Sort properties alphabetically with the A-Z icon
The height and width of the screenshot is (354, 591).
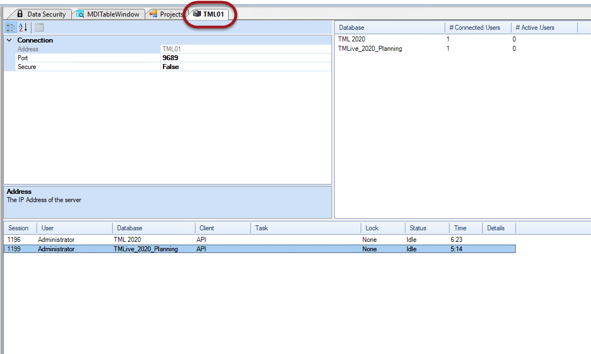23,28
